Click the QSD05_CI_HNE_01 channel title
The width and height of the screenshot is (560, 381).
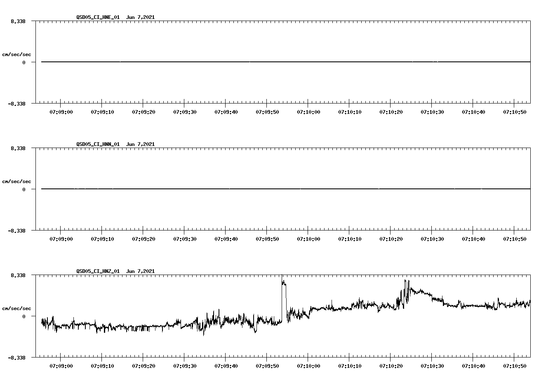tap(98, 17)
